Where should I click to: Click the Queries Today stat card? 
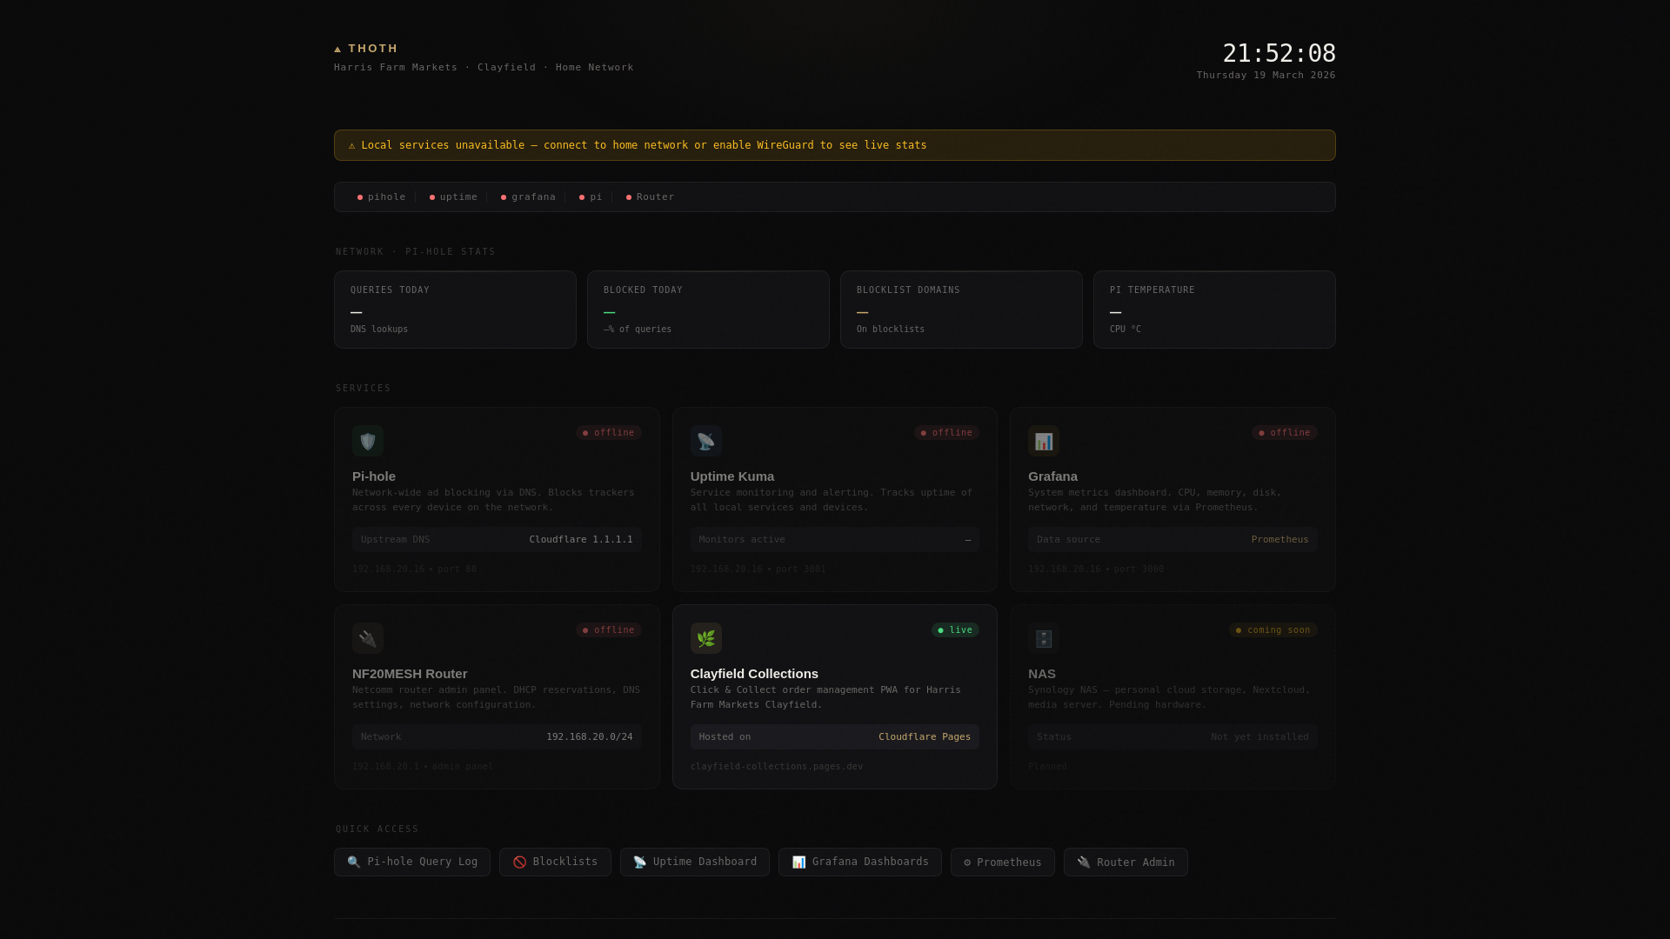(455, 310)
